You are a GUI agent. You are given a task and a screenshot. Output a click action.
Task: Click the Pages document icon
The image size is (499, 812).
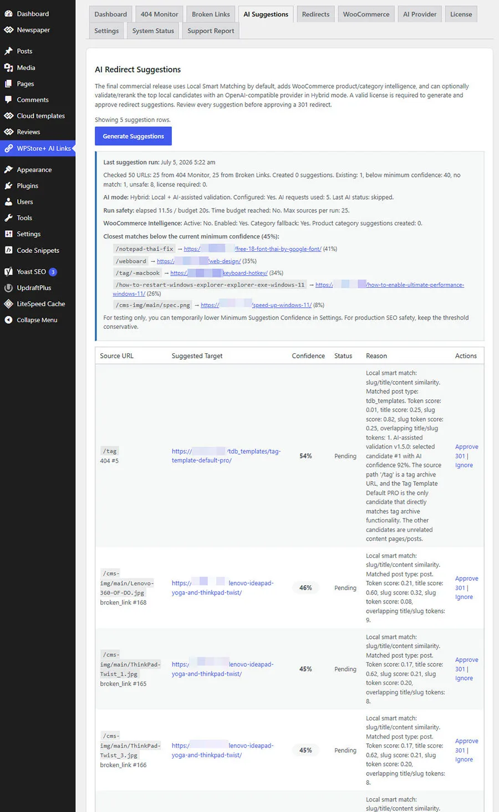pyautogui.click(x=8, y=84)
